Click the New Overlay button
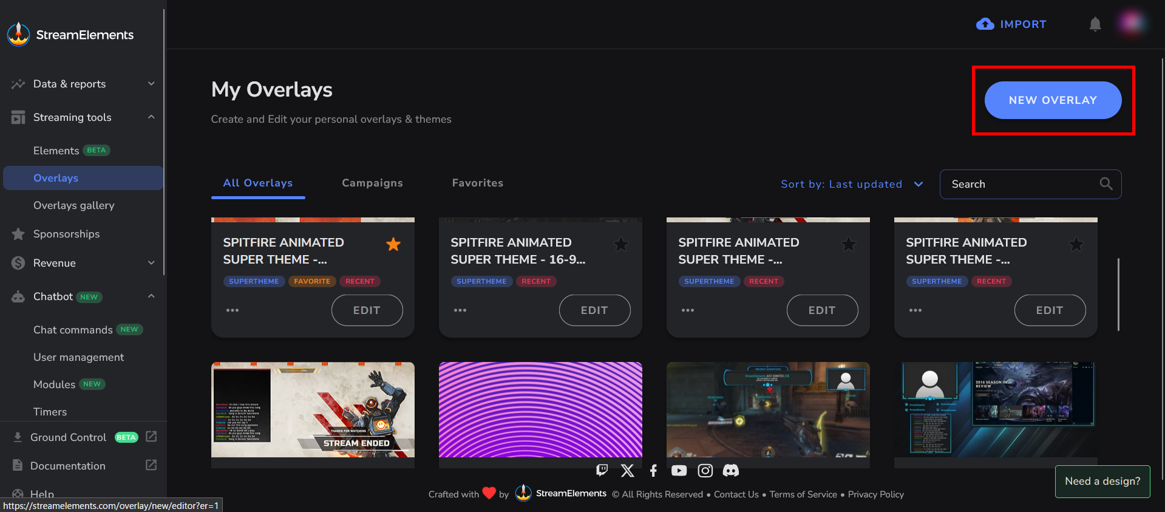1165x512 pixels. tap(1053, 100)
